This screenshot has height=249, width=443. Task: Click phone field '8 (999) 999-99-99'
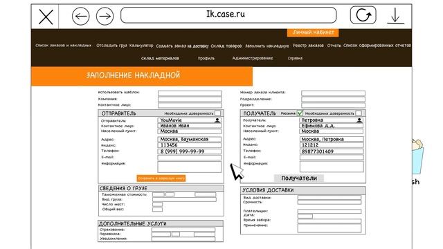point(189,151)
